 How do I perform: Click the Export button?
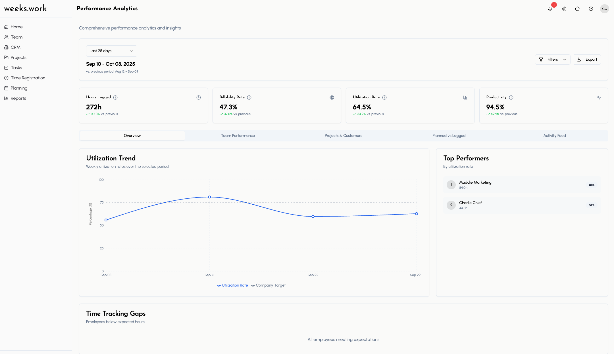tap(587, 60)
